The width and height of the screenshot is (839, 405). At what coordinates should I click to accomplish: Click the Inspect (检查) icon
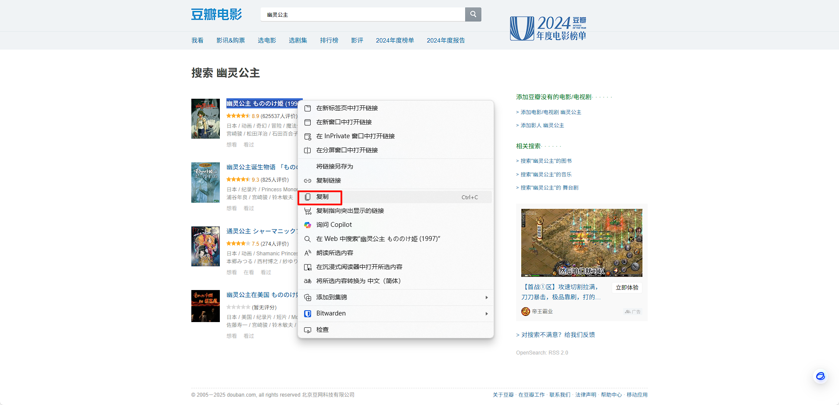(x=308, y=330)
